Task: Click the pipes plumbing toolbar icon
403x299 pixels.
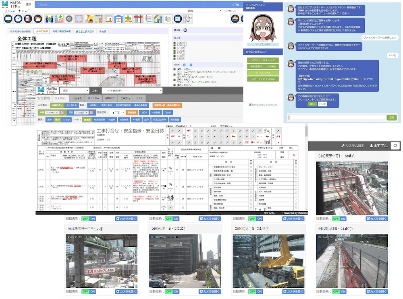Action: (188, 19)
